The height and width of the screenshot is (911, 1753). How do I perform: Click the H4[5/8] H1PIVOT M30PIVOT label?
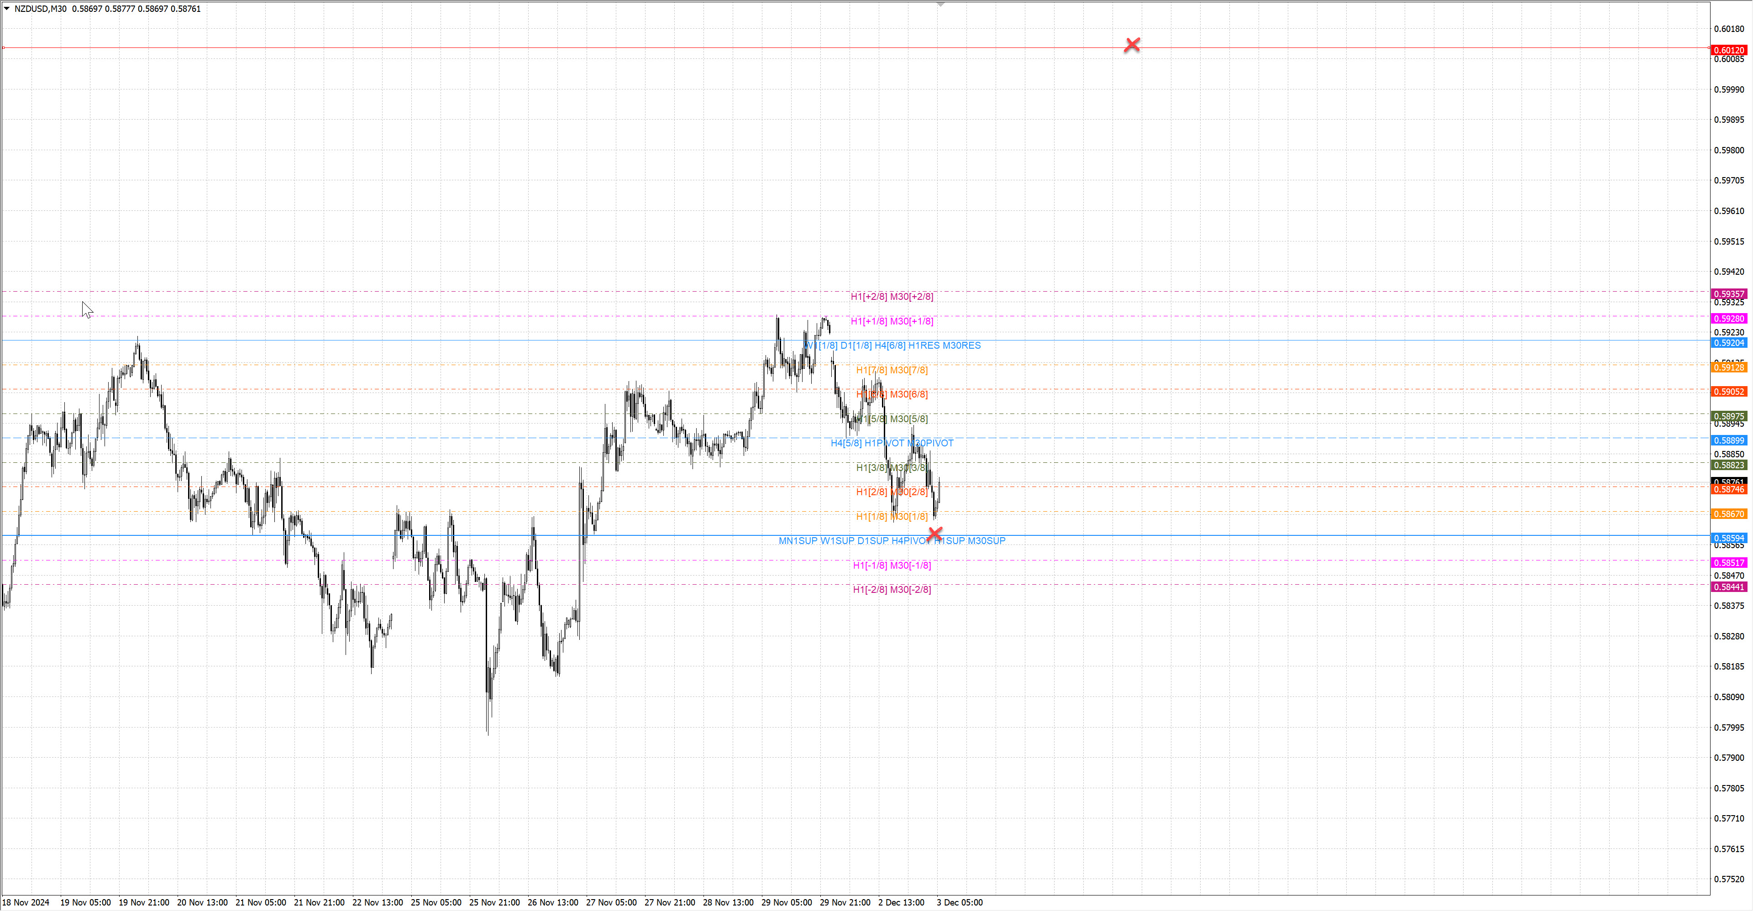click(x=892, y=443)
